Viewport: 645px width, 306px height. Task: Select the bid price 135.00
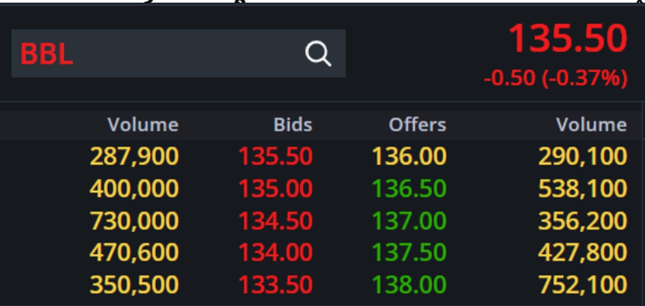tap(275, 189)
